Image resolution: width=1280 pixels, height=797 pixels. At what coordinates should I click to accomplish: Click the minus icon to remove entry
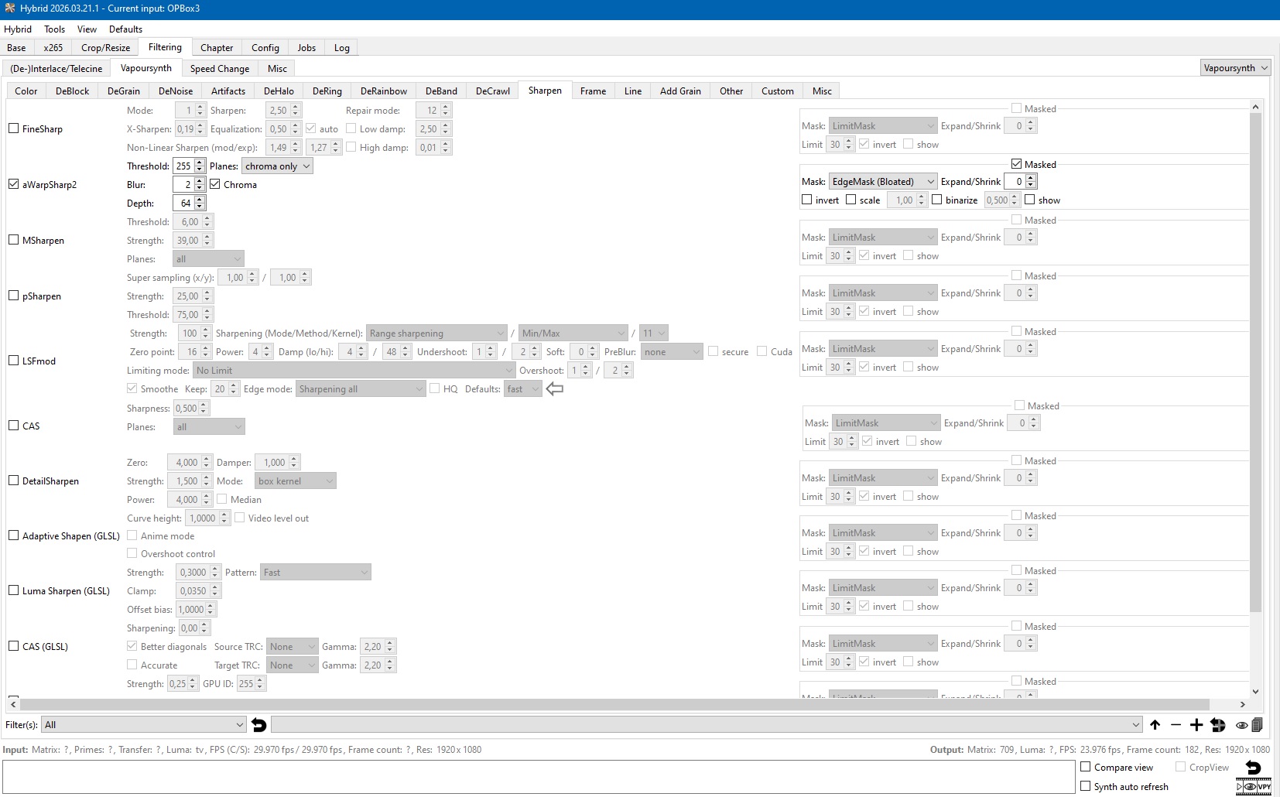[x=1176, y=725]
